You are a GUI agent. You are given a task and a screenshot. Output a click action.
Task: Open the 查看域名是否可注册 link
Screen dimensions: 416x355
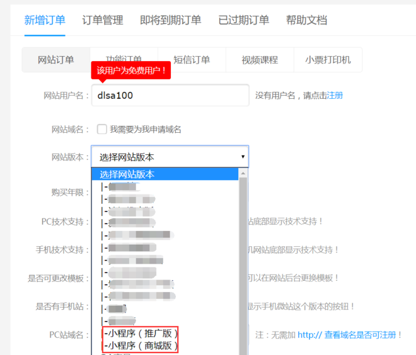(357, 335)
